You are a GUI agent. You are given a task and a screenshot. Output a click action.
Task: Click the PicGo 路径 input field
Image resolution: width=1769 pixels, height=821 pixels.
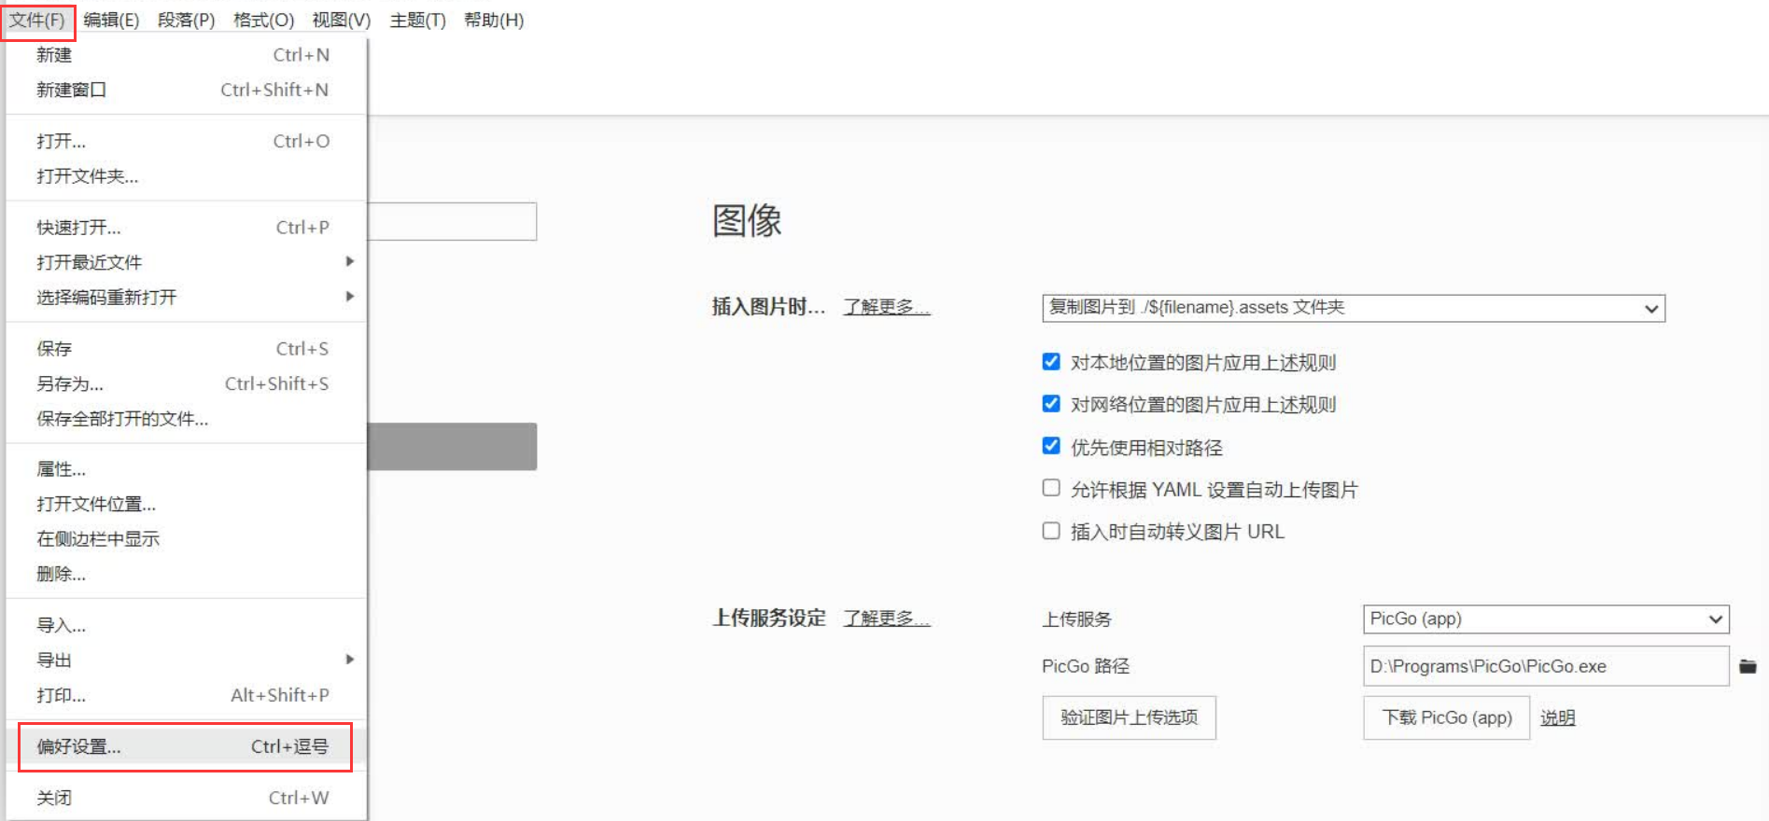point(1546,666)
